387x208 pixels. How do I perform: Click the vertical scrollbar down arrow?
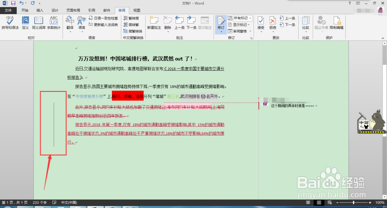(384, 197)
